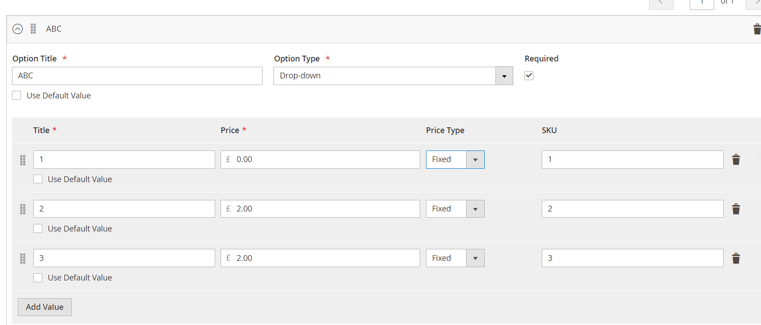
Task: Click drag handle for value row 3
Action: (23, 259)
